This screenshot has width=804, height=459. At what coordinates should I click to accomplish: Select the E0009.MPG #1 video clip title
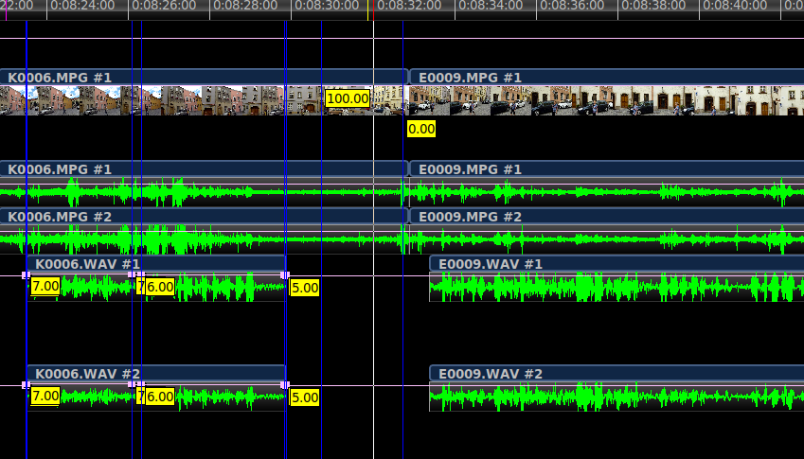471,78
